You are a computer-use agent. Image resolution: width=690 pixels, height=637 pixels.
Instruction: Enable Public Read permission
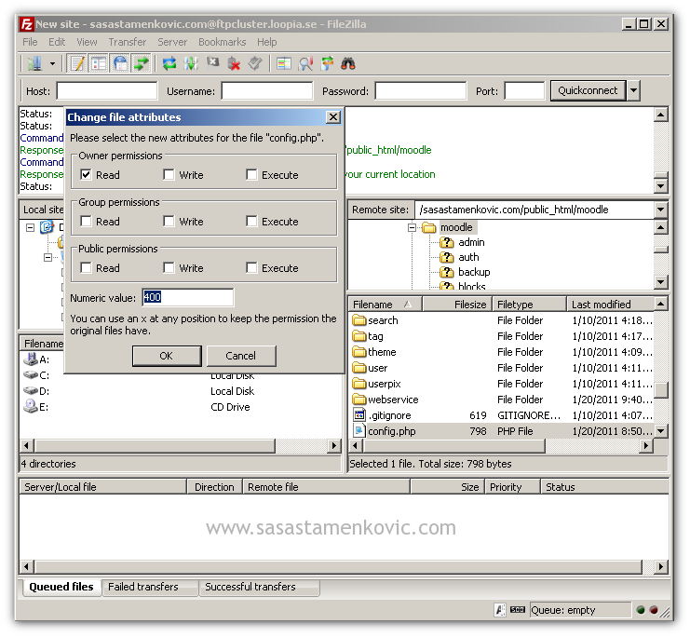tap(87, 267)
